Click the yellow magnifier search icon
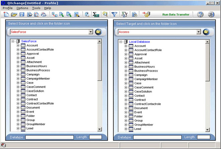Image resolution: width=221 pixels, height=149 pixels. [x=105, y=14]
